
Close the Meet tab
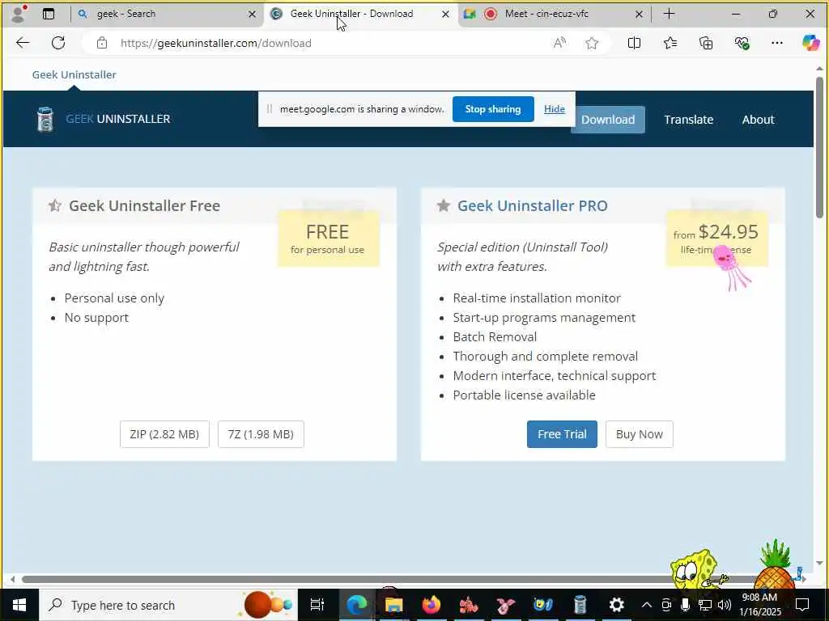coord(639,15)
